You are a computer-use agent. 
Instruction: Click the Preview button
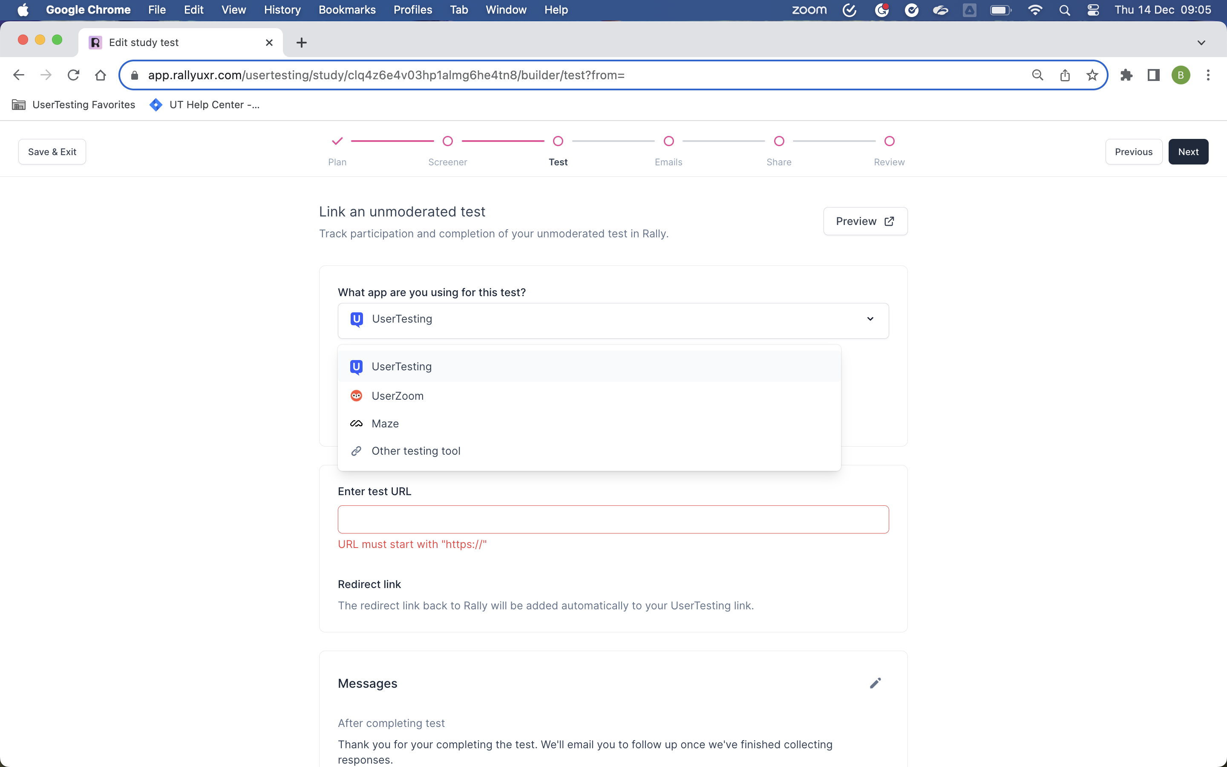[x=864, y=221]
